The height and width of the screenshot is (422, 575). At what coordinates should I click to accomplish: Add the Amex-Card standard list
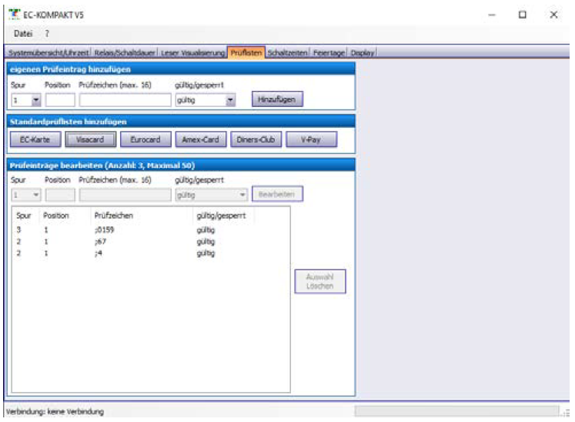(x=201, y=139)
